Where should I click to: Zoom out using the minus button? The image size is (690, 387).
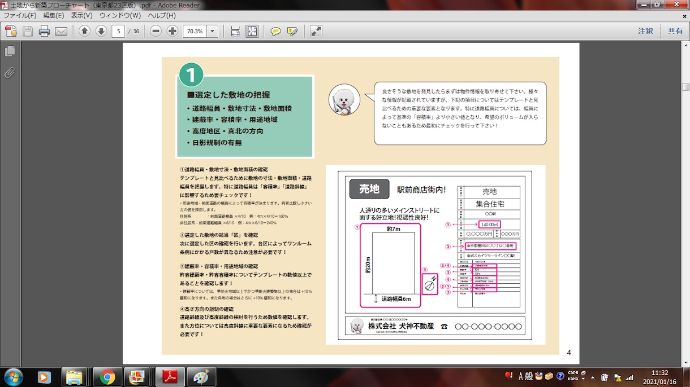pos(156,31)
